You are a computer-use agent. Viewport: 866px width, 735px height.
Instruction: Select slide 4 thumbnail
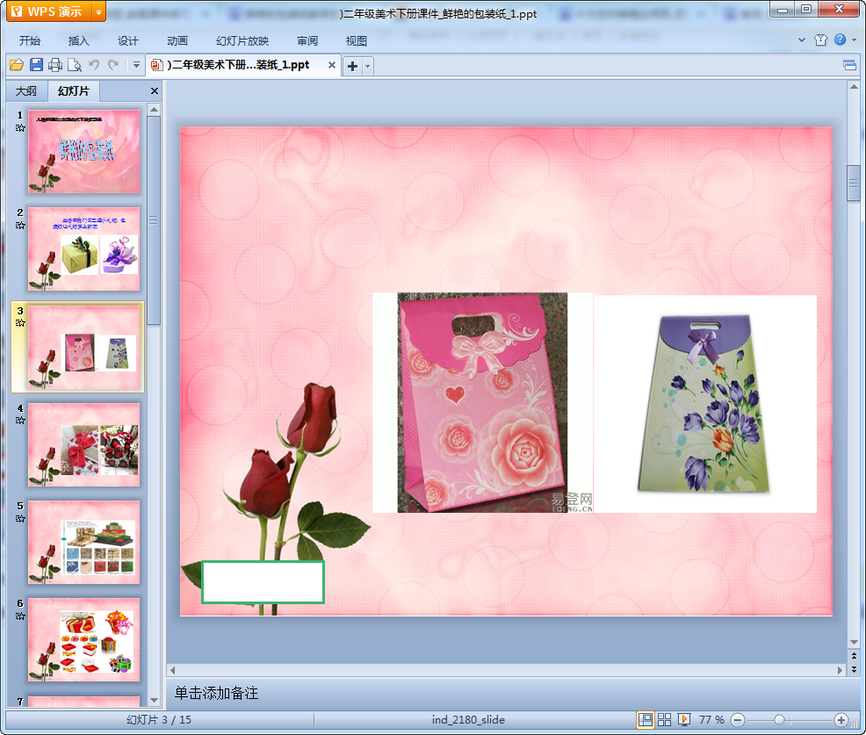pyautogui.click(x=84, y=445)
